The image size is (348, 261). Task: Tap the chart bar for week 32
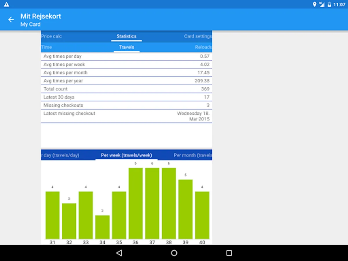tap(69, 221)
